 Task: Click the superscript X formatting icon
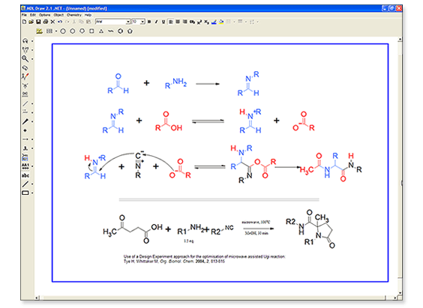pyautogui.click(x=199, y=22)
